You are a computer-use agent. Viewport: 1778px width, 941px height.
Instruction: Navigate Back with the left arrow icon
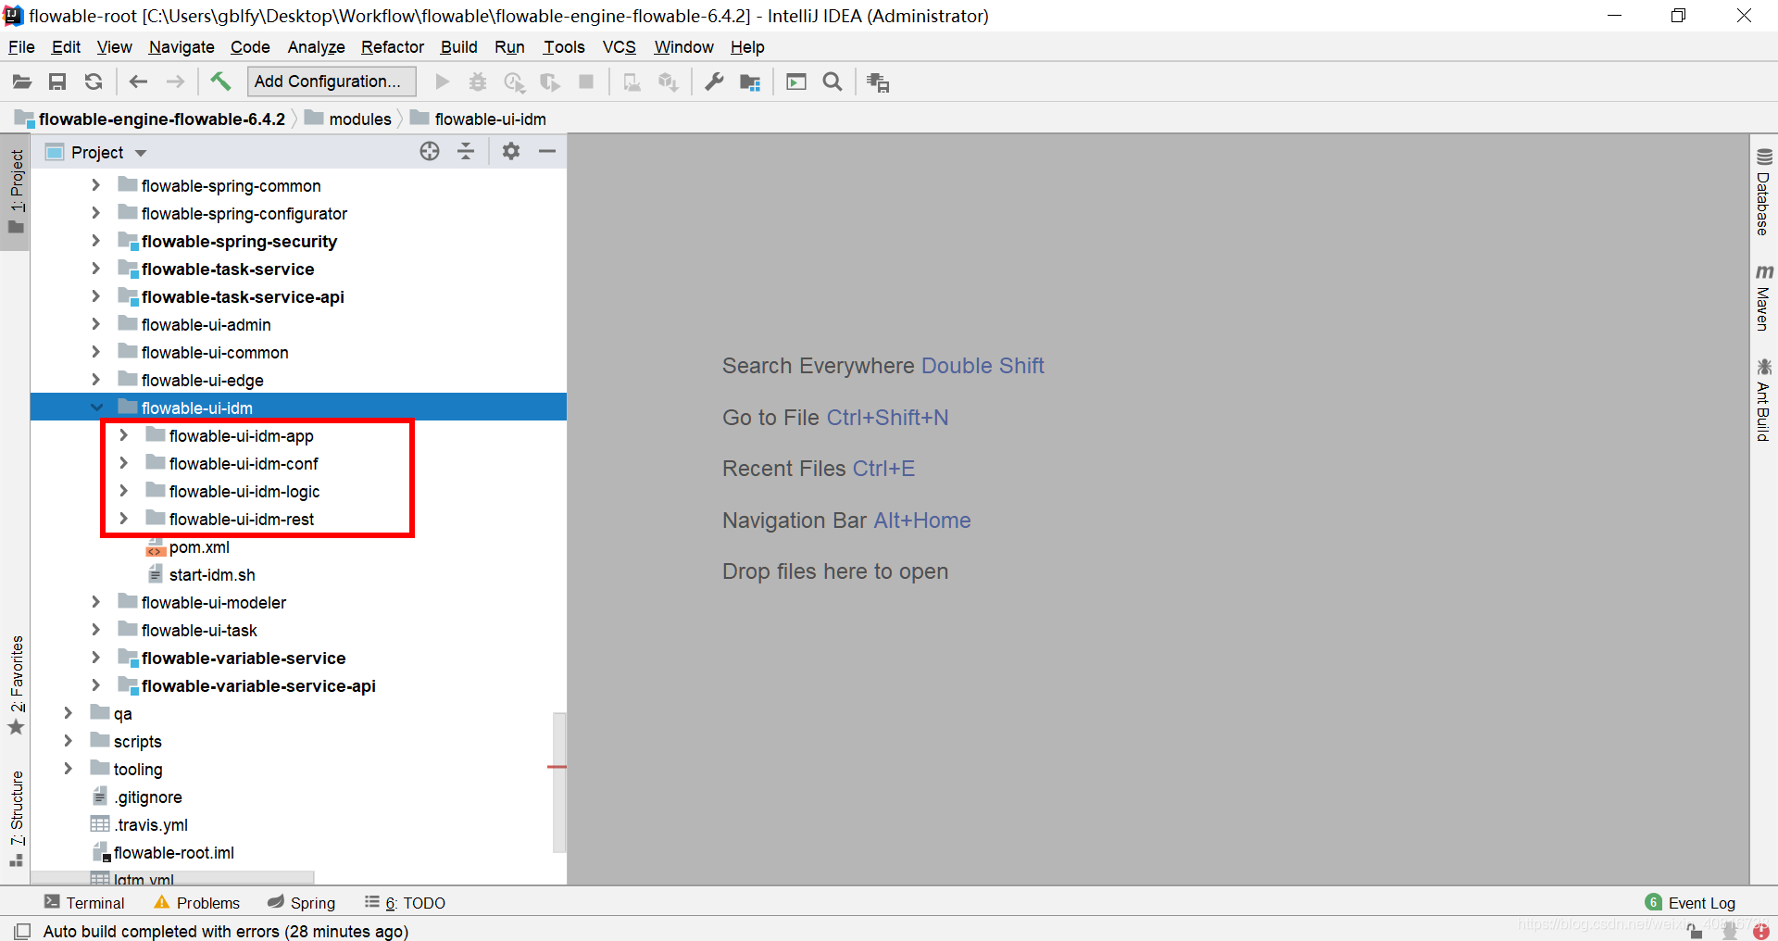[x=138, y=82]
